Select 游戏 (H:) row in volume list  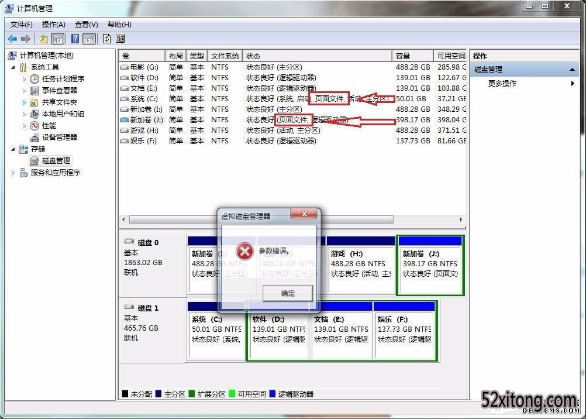pos(292,130)
